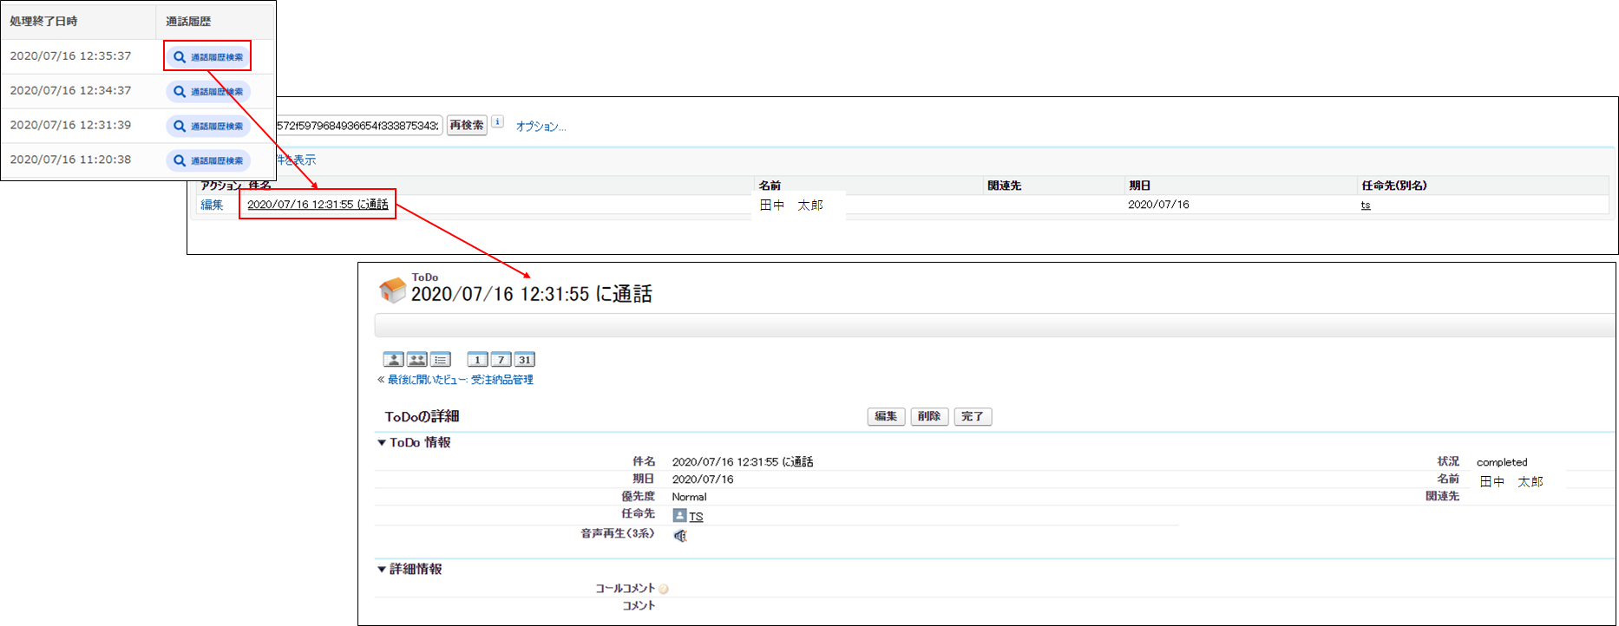The image size is (1619, 626).
Task: Click the 完了 button
Action: pos(973,417)
